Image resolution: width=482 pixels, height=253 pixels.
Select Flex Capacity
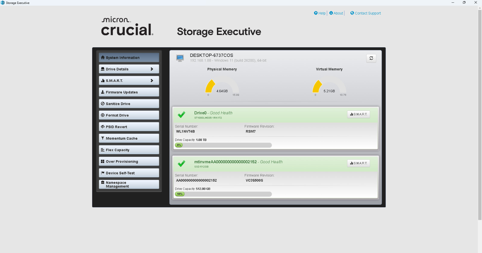pos(129,150)
